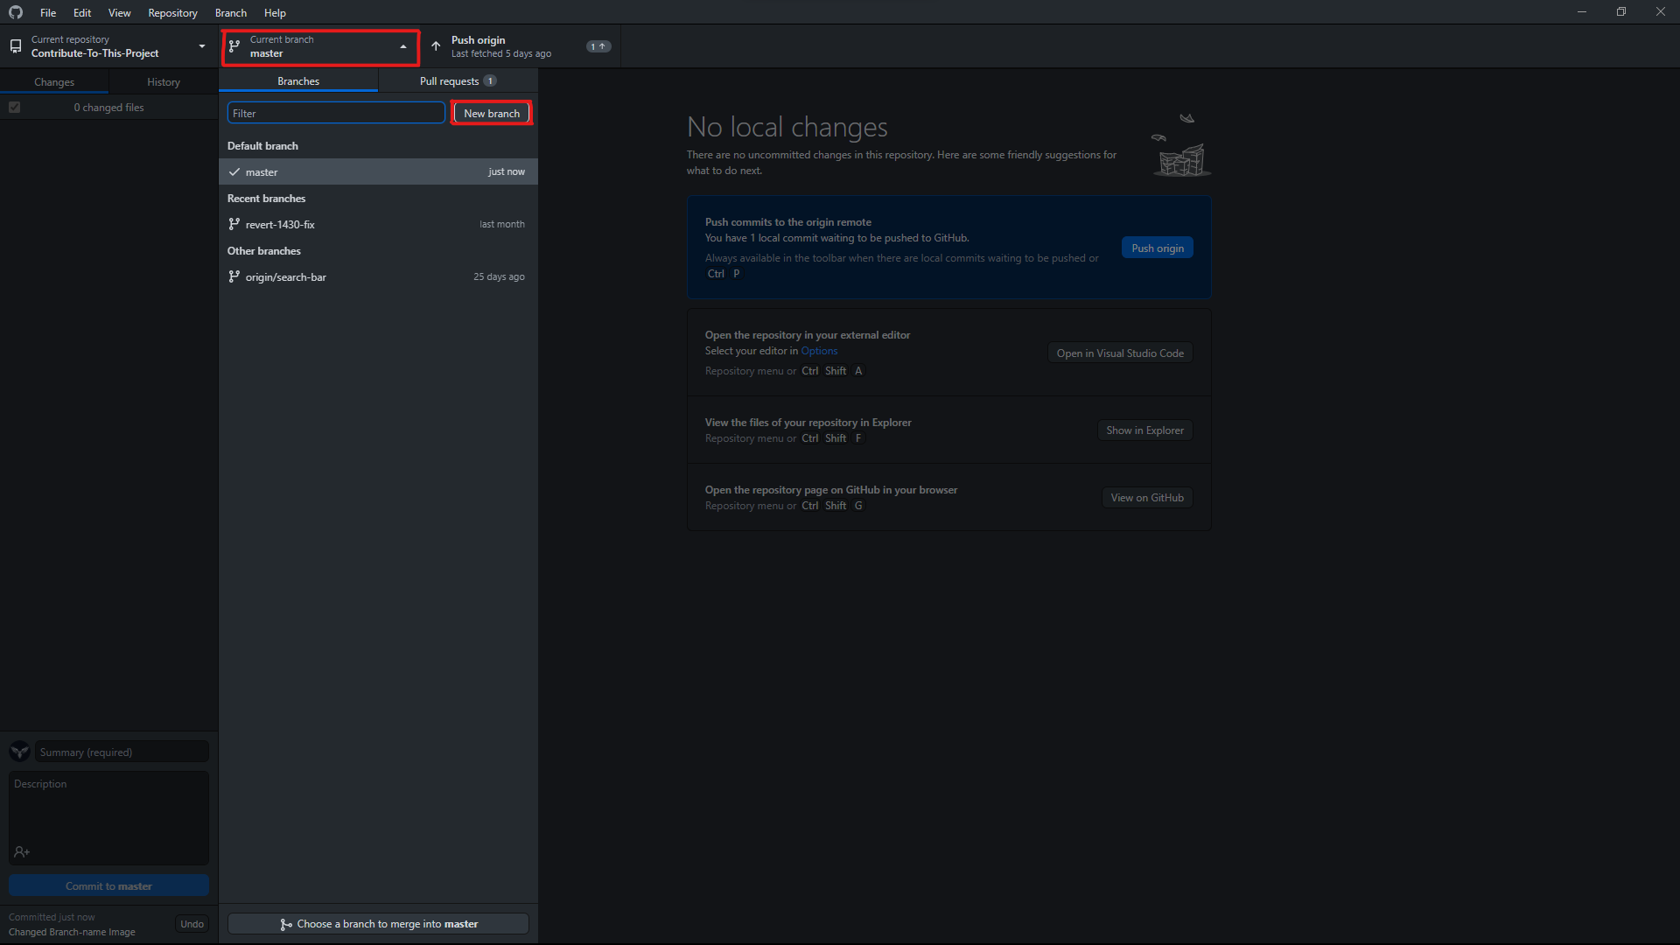1680x945 pixels.
Task: Click the commit author icon in summary
Action: click(x=19, y=751)
